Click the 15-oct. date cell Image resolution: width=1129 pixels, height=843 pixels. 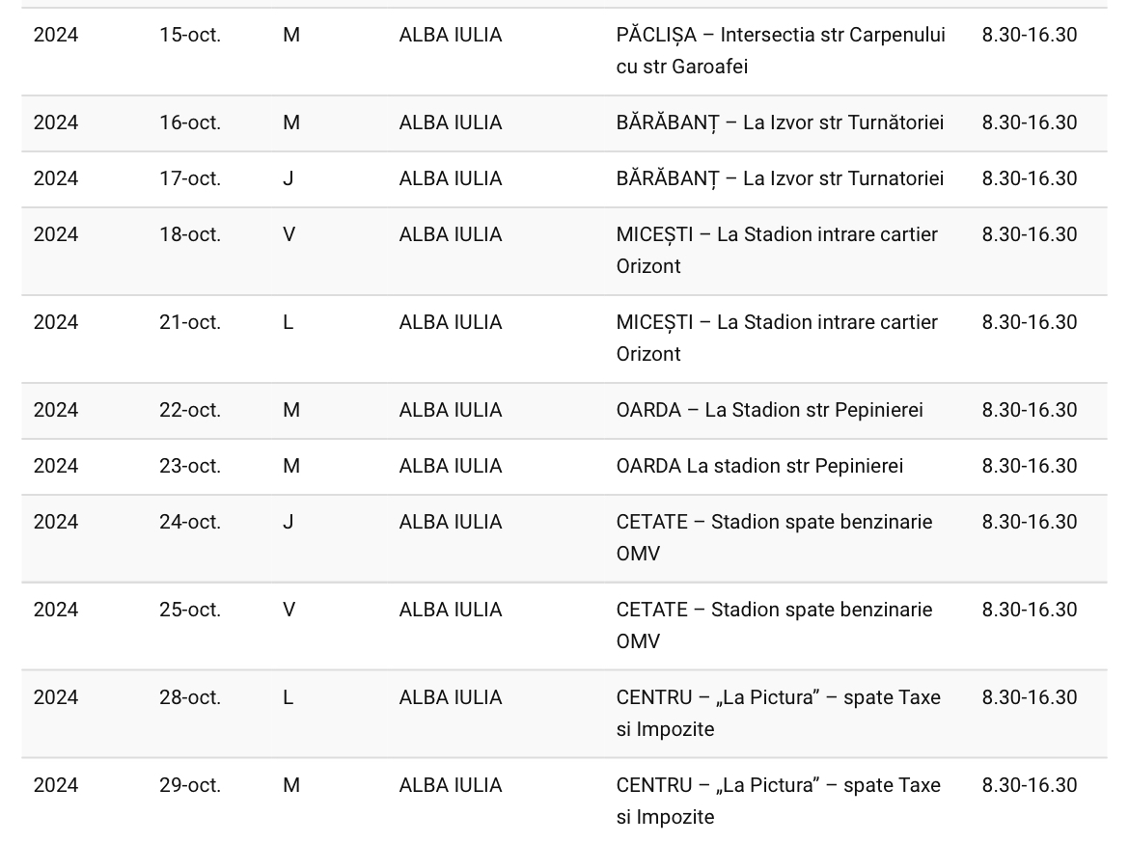(190, 36)
